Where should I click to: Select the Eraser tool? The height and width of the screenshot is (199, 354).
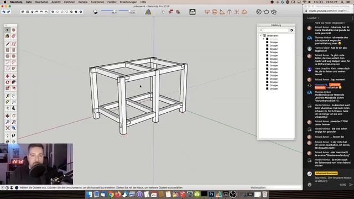pos(13,36)
